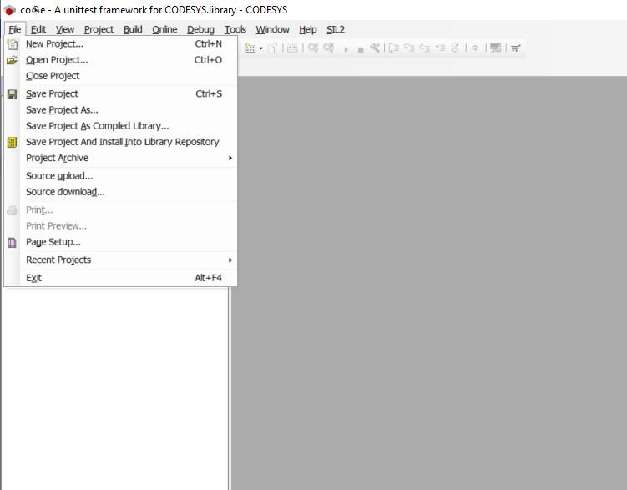This screenshot has height=490, width=627.
Task: Select Source download from the menu
Action: click(x=65, y=192)
